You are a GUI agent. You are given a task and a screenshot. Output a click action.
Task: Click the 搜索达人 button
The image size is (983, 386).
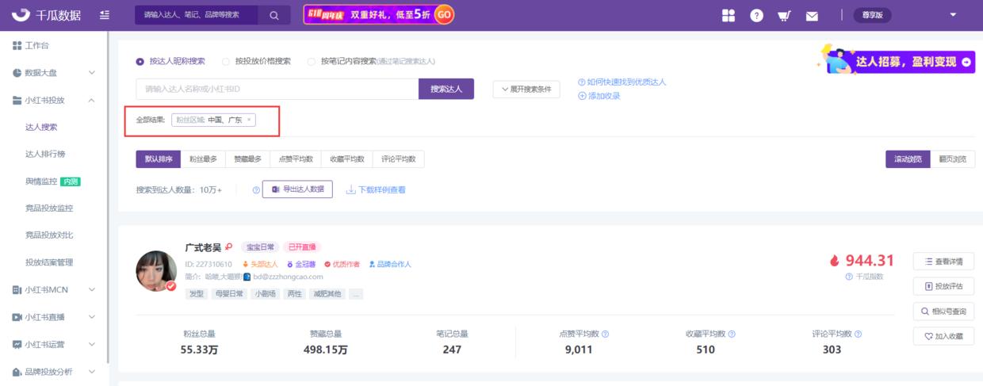446,89
